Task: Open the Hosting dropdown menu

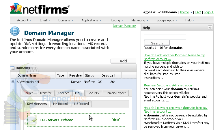Action: [x=116, y=20]
